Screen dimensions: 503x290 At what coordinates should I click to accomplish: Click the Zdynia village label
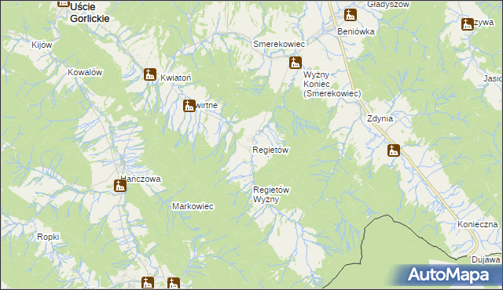[380, 118]
